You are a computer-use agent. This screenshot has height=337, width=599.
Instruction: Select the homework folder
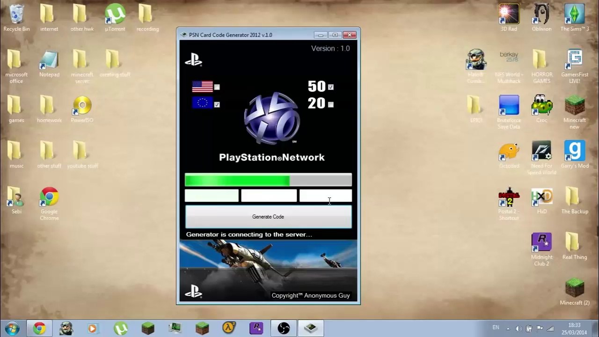49,109
